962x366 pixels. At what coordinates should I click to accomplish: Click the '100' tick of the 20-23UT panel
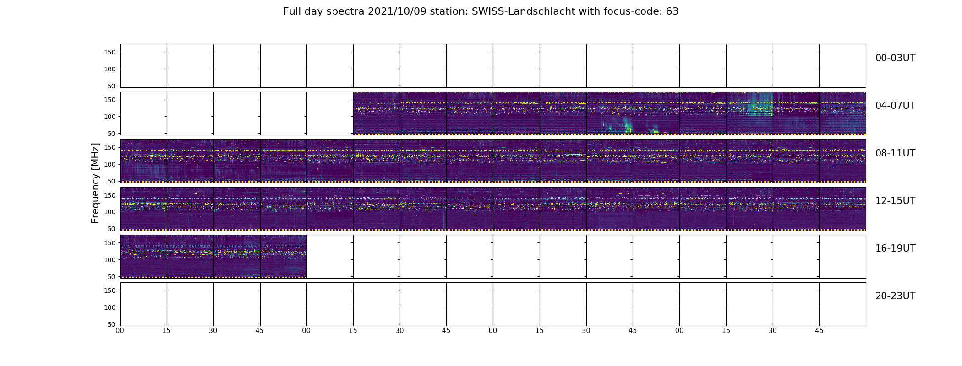click(x=110, y=307)
